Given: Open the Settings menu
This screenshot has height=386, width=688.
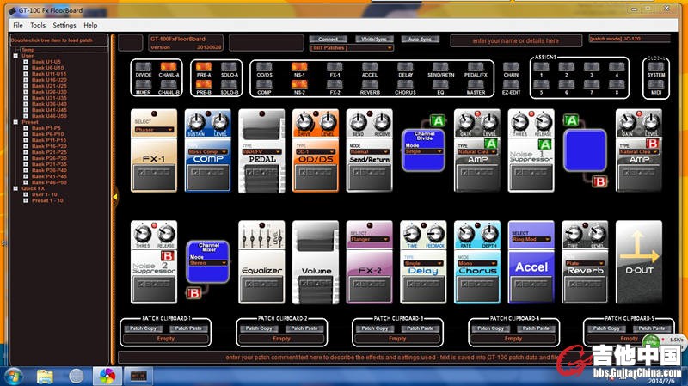Looking at the screenshot, I should 64,25.
